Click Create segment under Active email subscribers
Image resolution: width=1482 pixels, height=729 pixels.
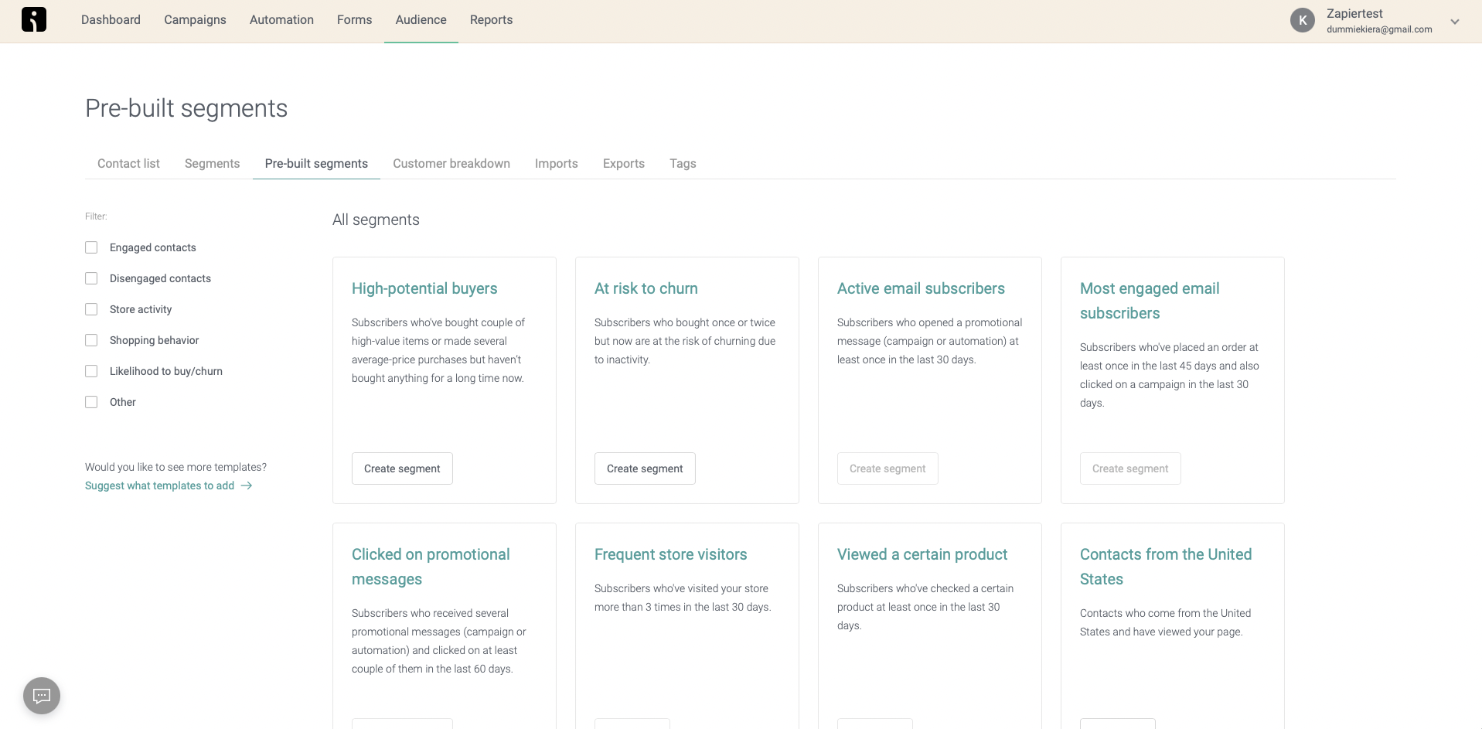[887, 468]
